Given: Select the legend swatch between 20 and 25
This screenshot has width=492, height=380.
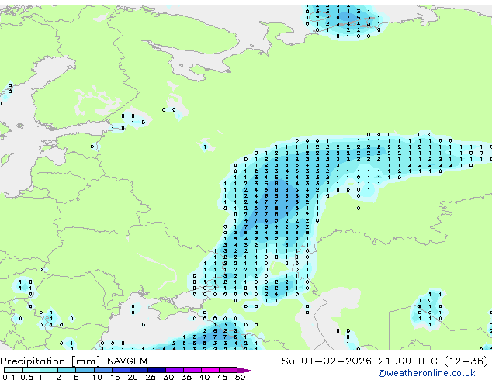Looking at the screenshot, I should click(138, 370).
